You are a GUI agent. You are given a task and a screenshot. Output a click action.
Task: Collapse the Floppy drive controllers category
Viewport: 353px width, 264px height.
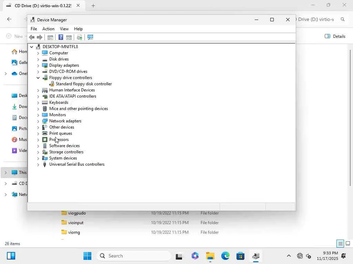[38, 78]
